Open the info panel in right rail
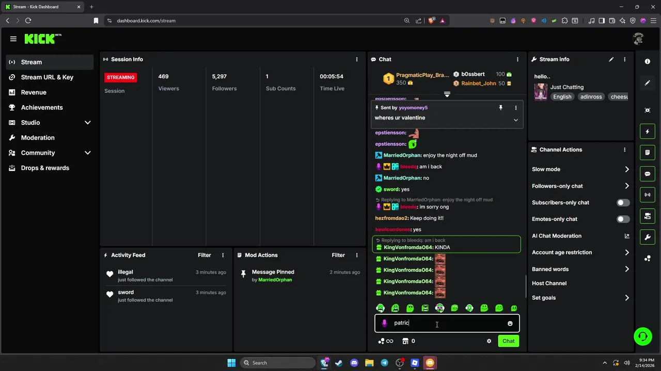This screenshot has height=371, width=661. pos(648,61)
